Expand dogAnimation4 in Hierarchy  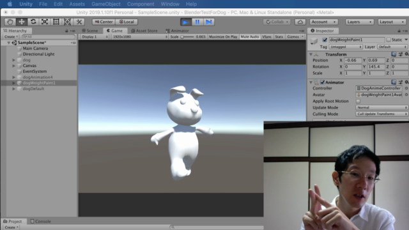pyautogui.click(x=13, y=77)
